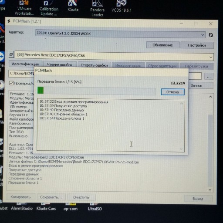Close the PCMflash main window
The width and height of the screenshot is (223, 223).
click(211, 24)
